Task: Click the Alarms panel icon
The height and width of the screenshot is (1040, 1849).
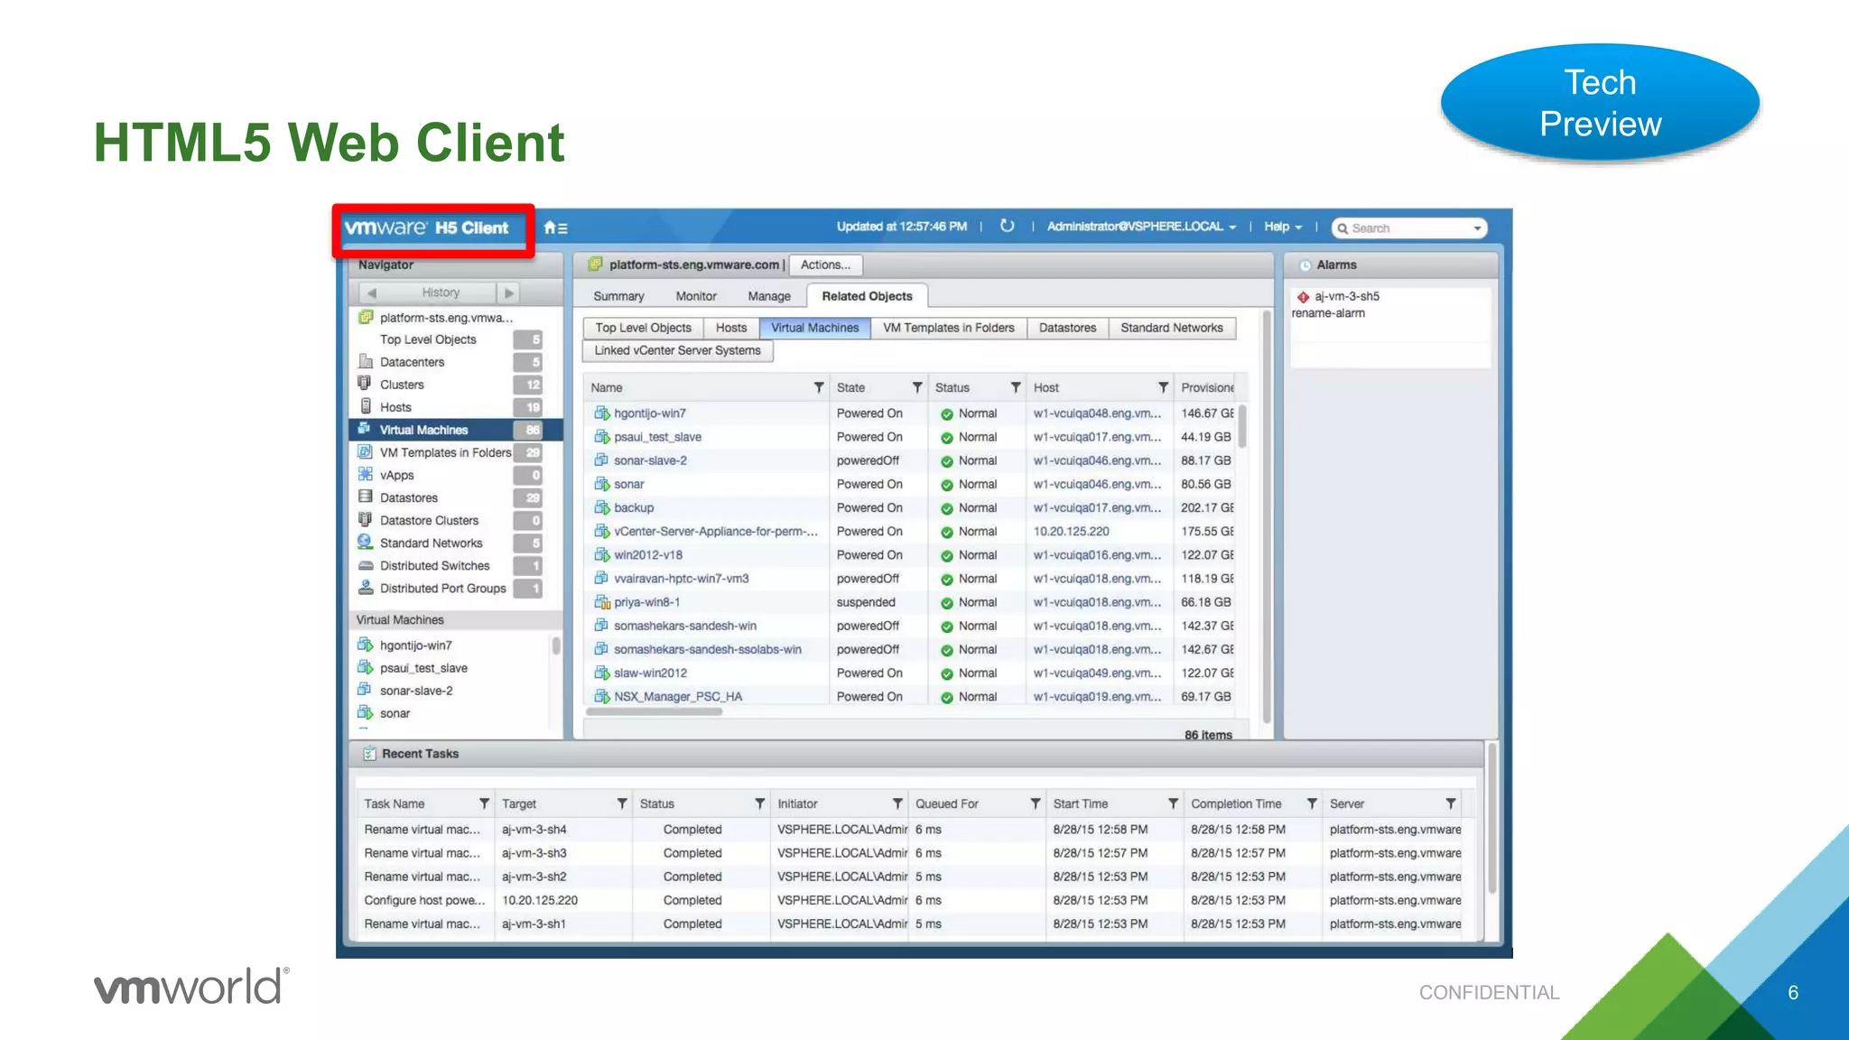Action: [x=1305, y=265]
